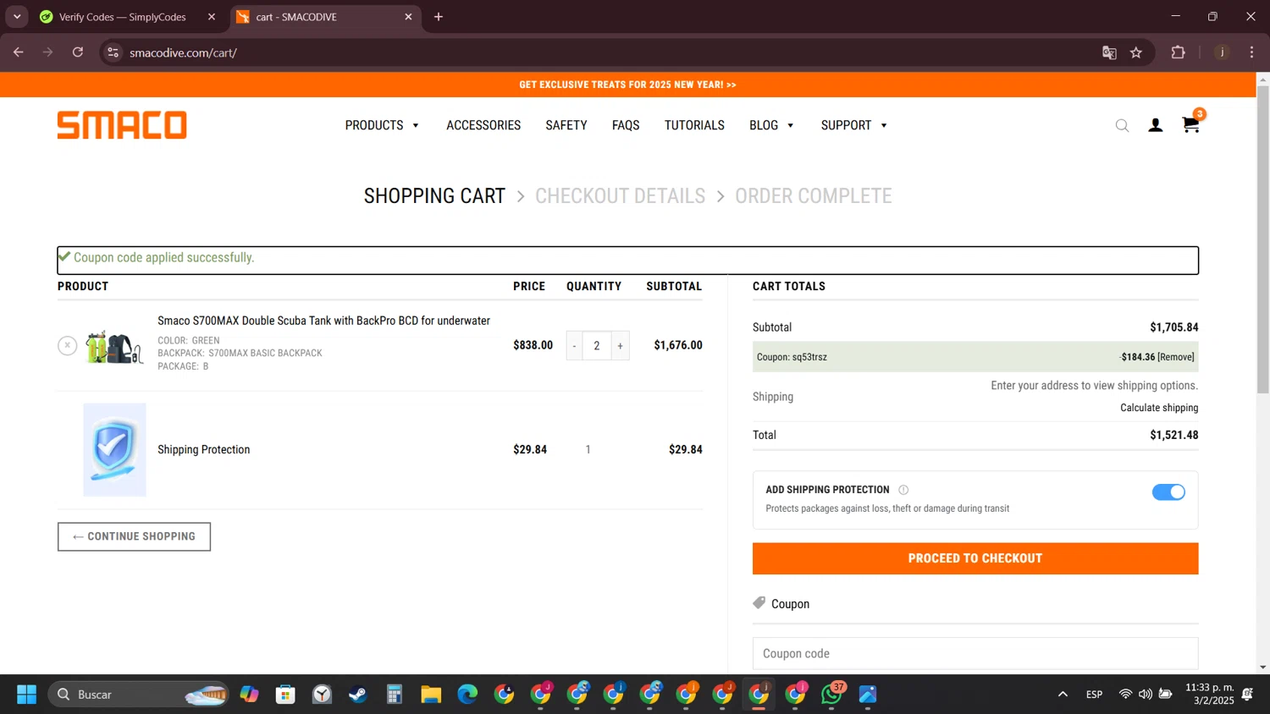Screen dimensions: 1270x714
Task: Click the shipping protection info icon
Action: (x=903, y=490)
